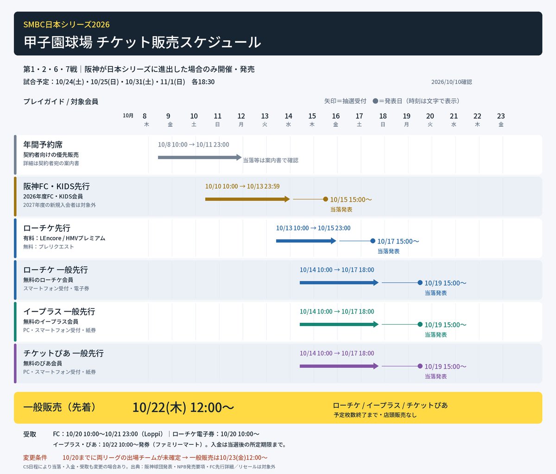The width and height of the screenshot is (556, 474).
Task: Click date header 10 土
Action: 194,120
